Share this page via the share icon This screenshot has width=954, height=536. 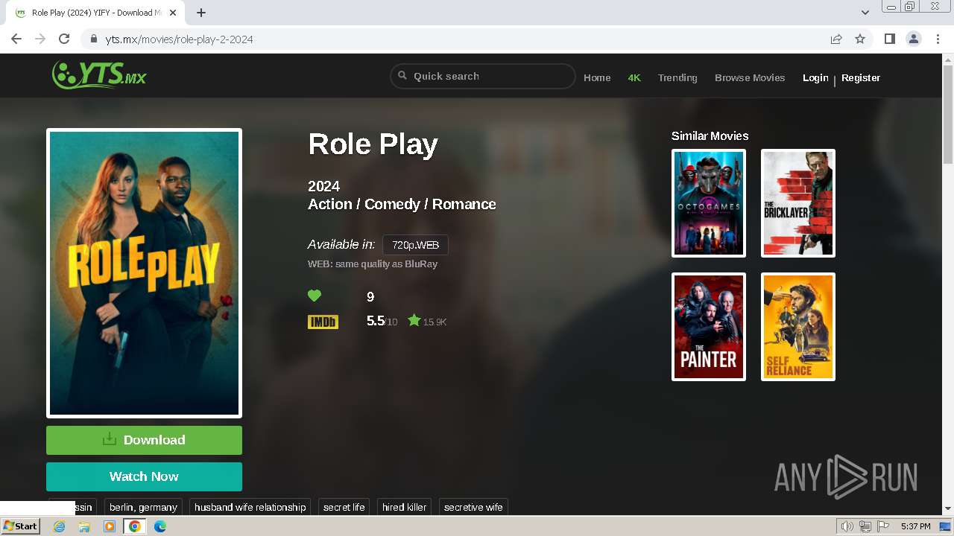[x=836, y=39]
